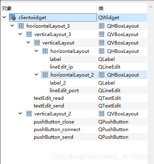
Task: Select the horizontalLayout object name
Action: coord(70,51)
